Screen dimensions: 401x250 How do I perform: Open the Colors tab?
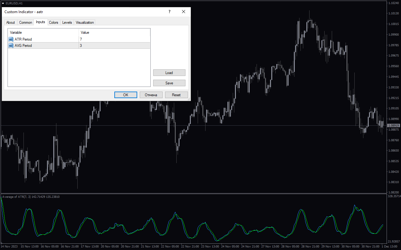pyautogui.click(x=54, y=22)
